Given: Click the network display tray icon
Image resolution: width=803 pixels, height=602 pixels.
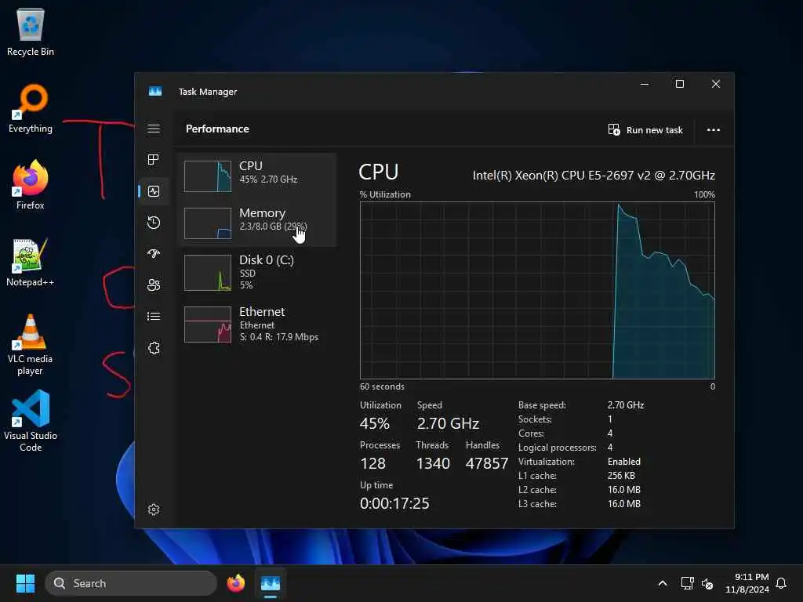Looking at the screenshot, I should [687, 583].
